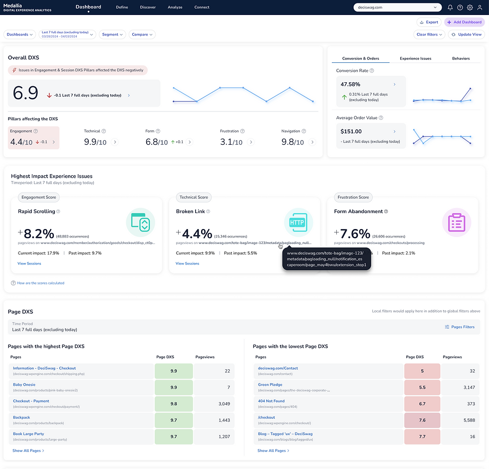
Task: Click the Navigation pillar info icon
Action: [304, 131]
